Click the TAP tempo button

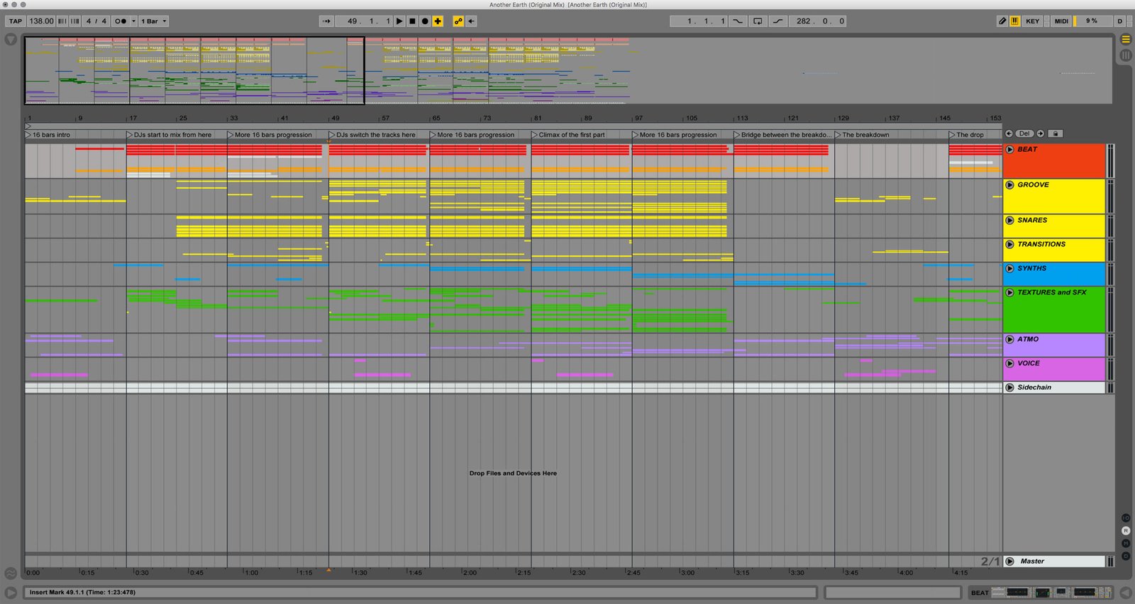(x=15, y=21)
